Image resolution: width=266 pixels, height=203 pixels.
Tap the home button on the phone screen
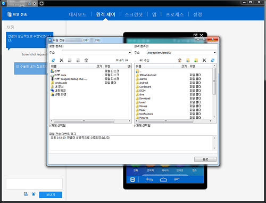pyautogui.click(x=163, y=180)
